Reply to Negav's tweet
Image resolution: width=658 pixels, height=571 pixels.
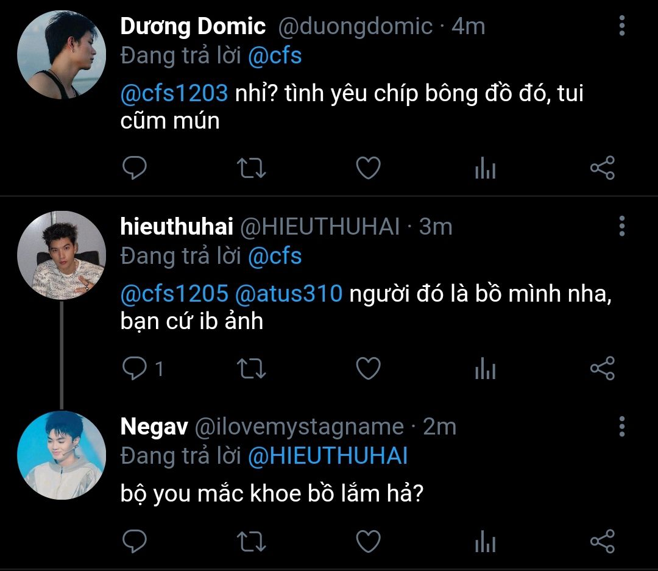click(x=135, y=541)
